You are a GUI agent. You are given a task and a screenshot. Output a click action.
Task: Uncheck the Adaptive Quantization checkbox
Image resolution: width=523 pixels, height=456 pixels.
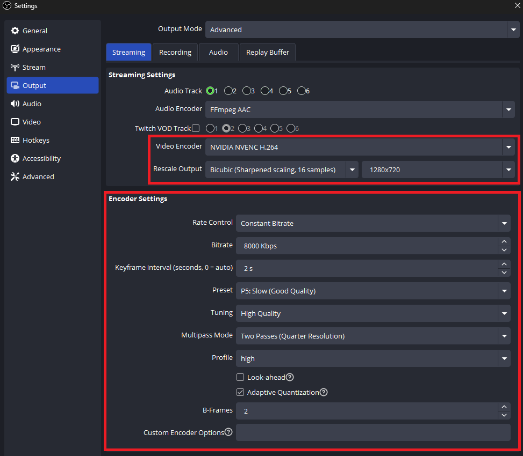coord(240,392)
